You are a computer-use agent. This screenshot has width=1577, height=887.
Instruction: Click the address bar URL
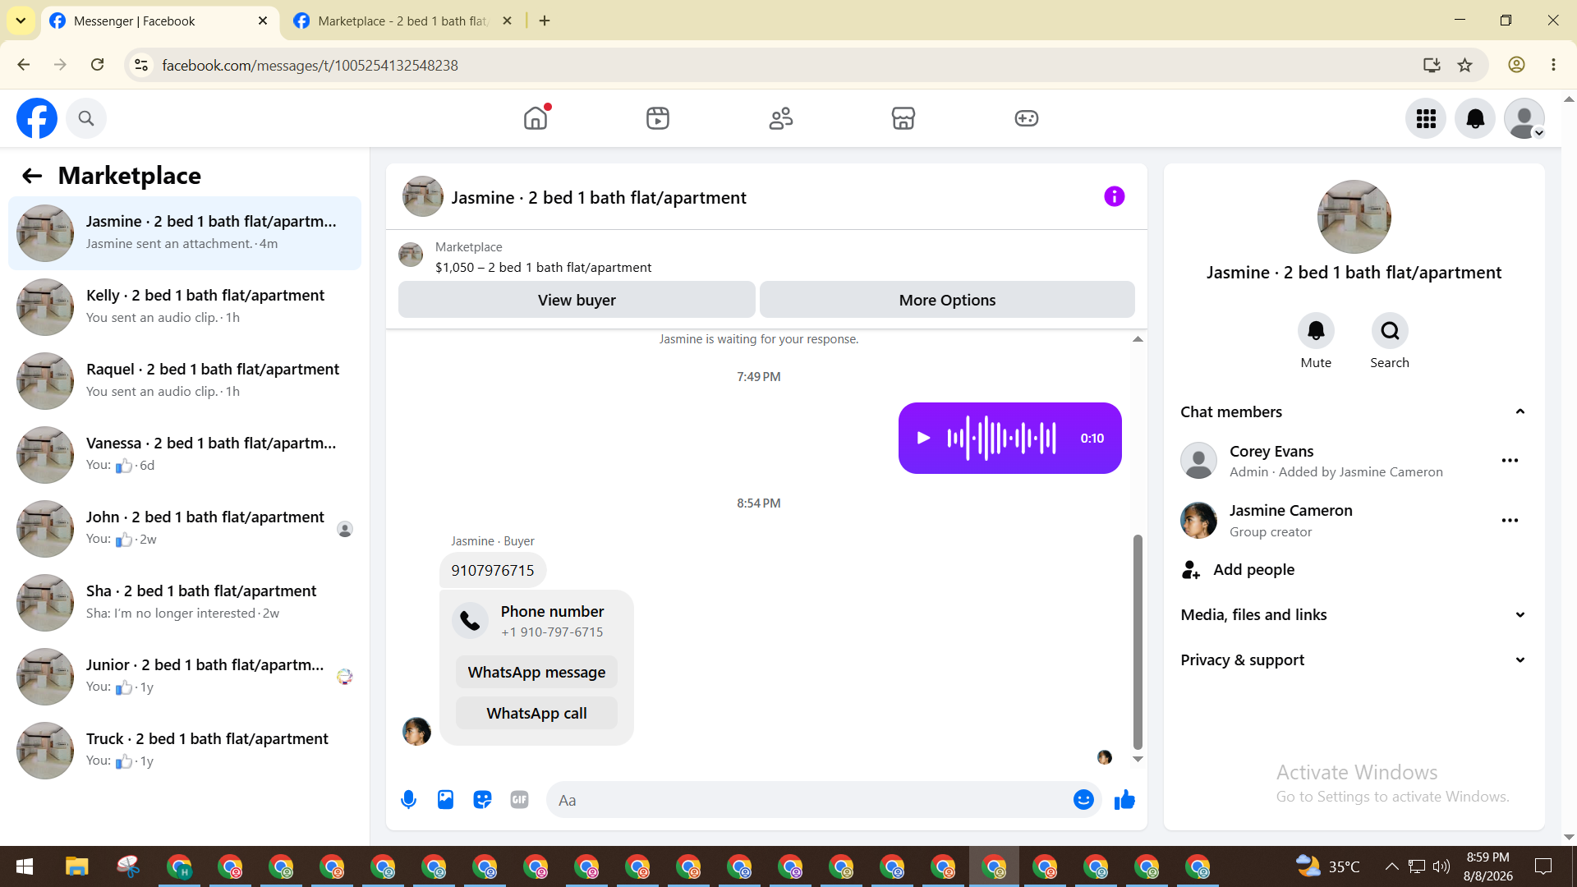point(310,65)
